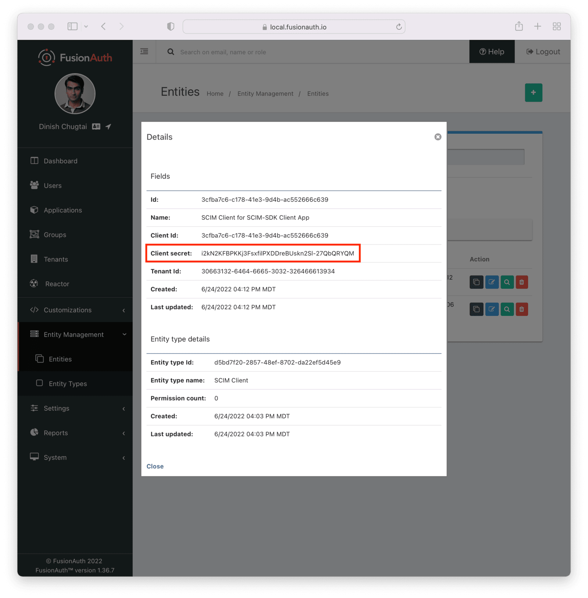Click the Close link in the dialog
This screenshot has height=598, width=588.
(155, 466)
